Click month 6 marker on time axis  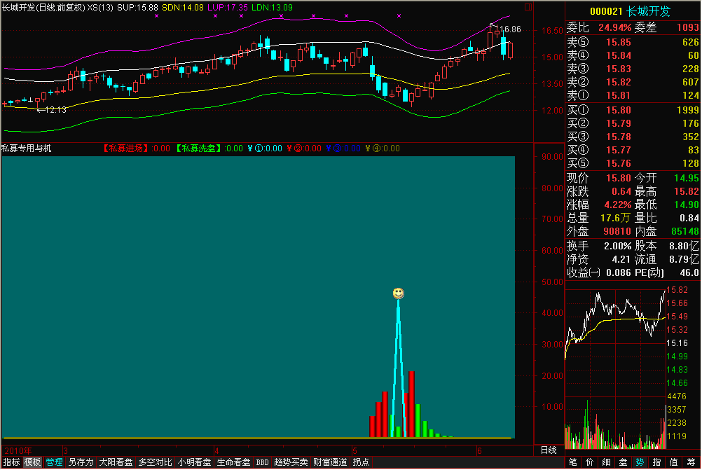pos(479,451)
